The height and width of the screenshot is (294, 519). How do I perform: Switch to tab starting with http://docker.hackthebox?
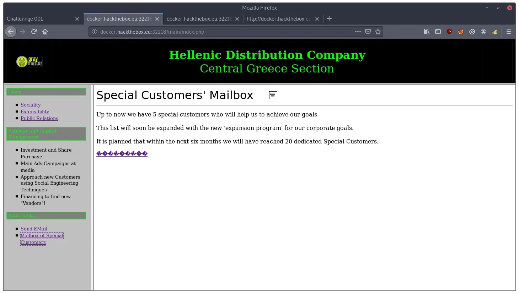(x=279, y=19)
